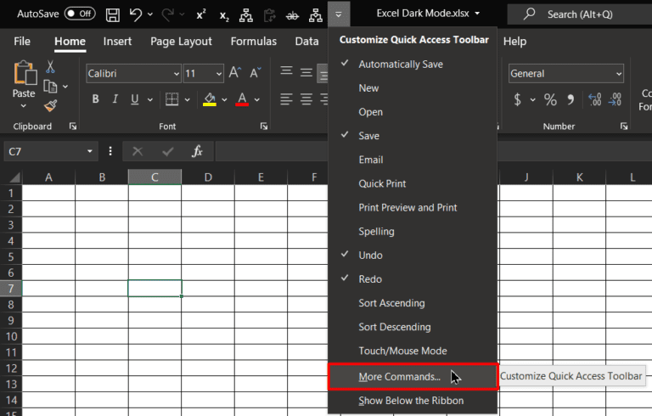Toggle Italic formatting

pyautogui.click(x=115, y=99)
